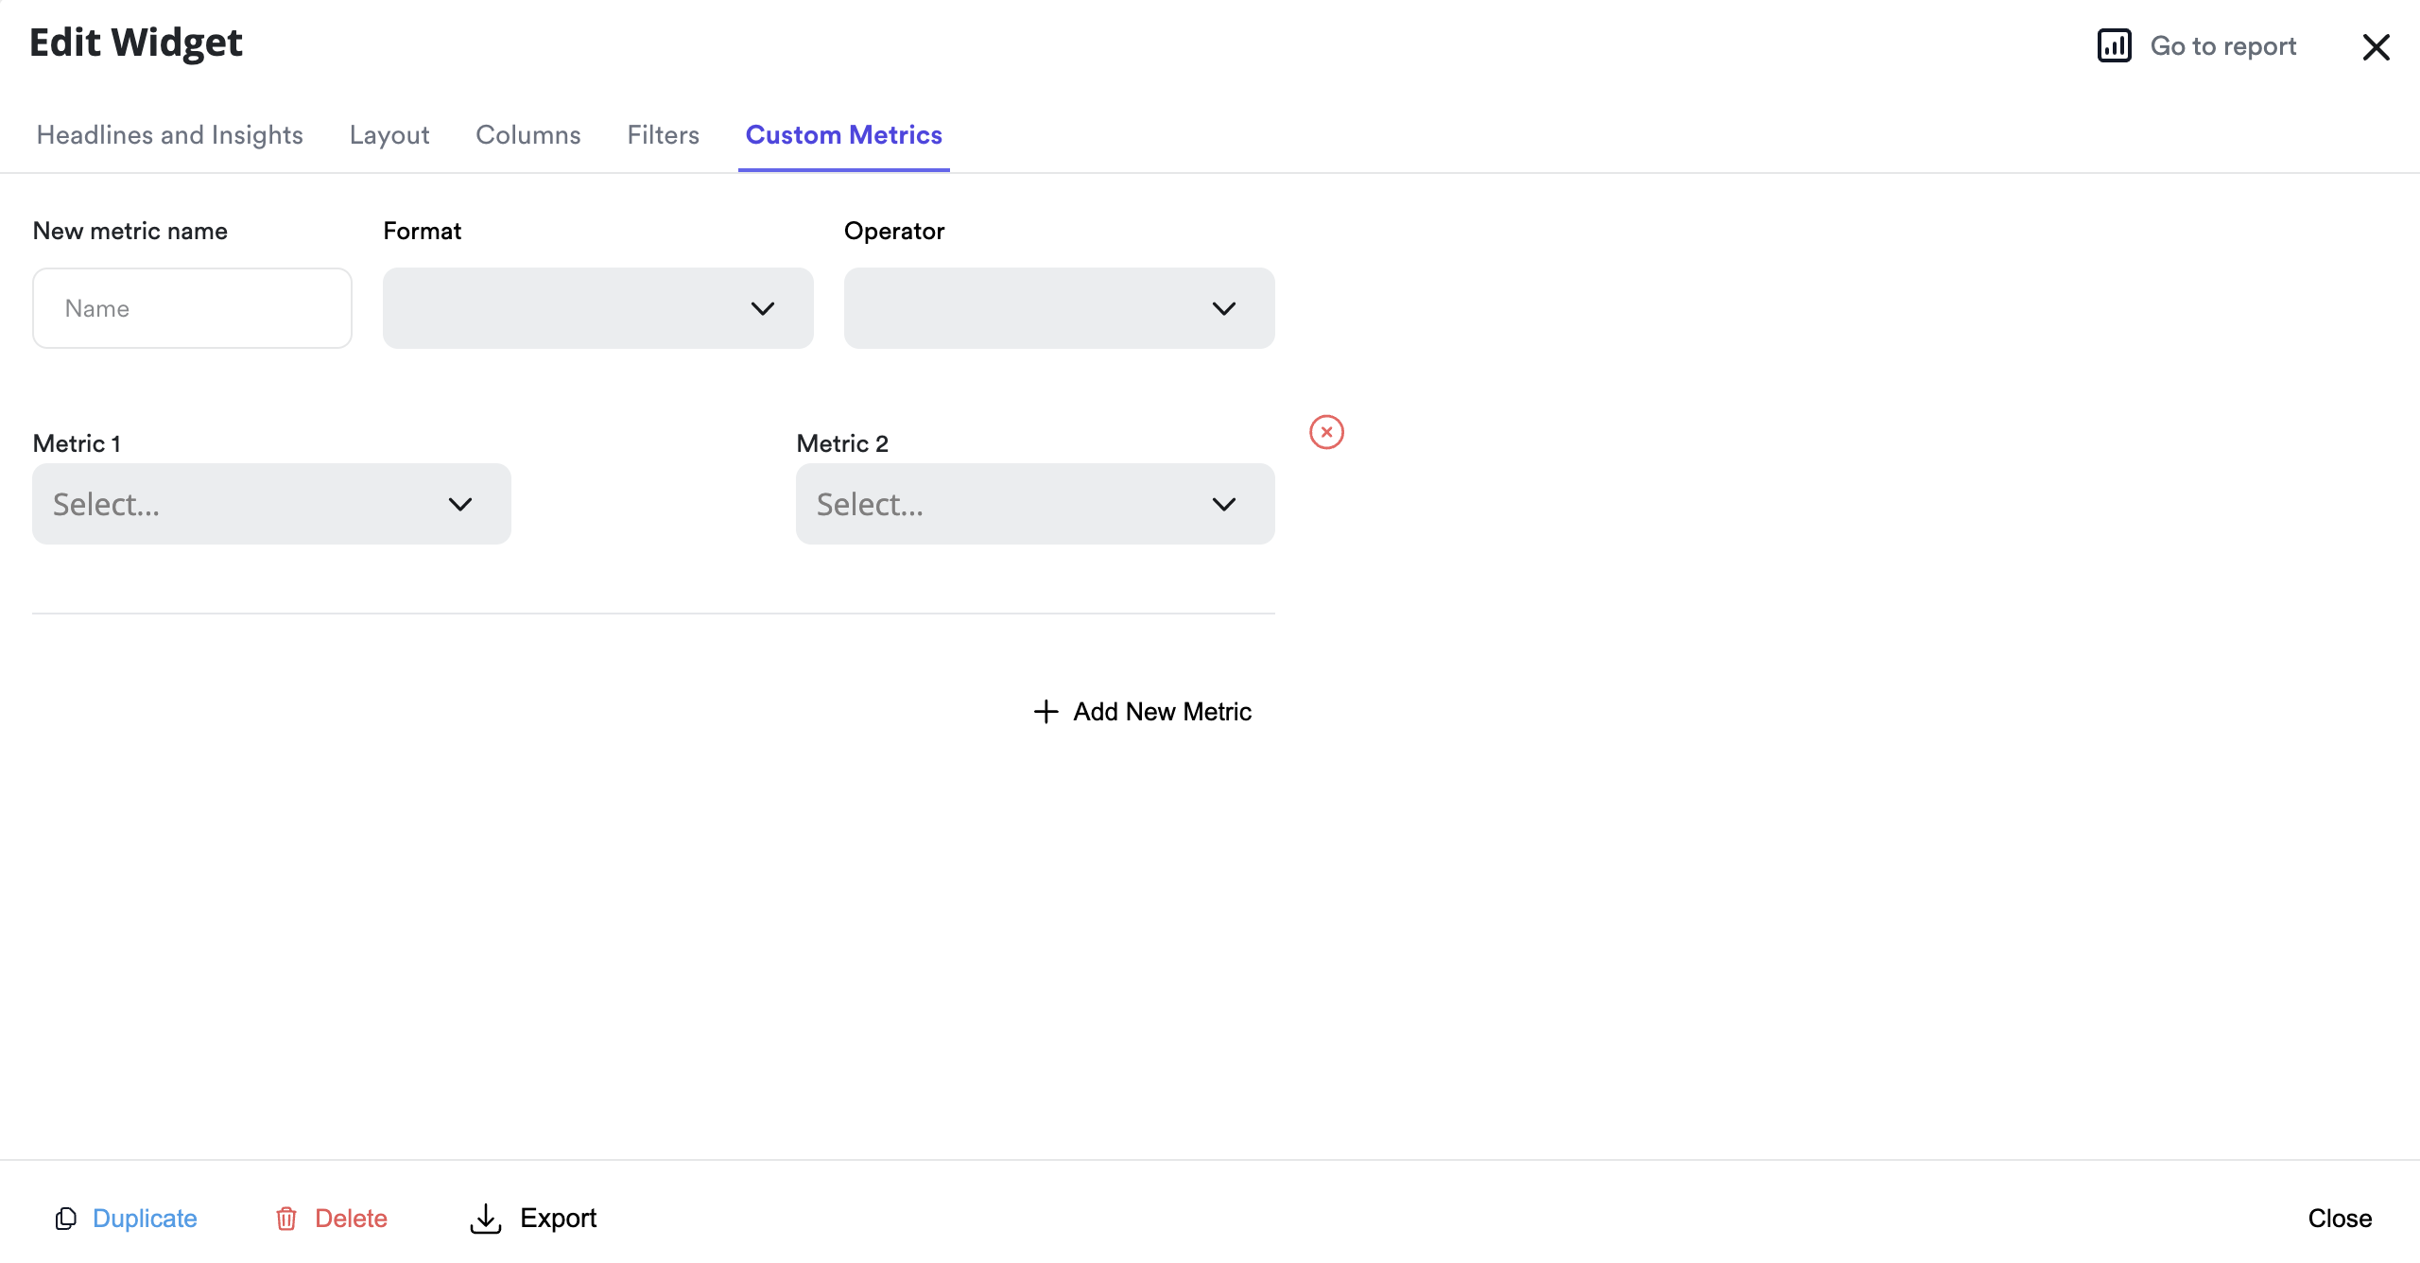This screenshot has width=2420, height=1263.
Task: Click the Go to report chart icon
Action: pos(2114,45)
